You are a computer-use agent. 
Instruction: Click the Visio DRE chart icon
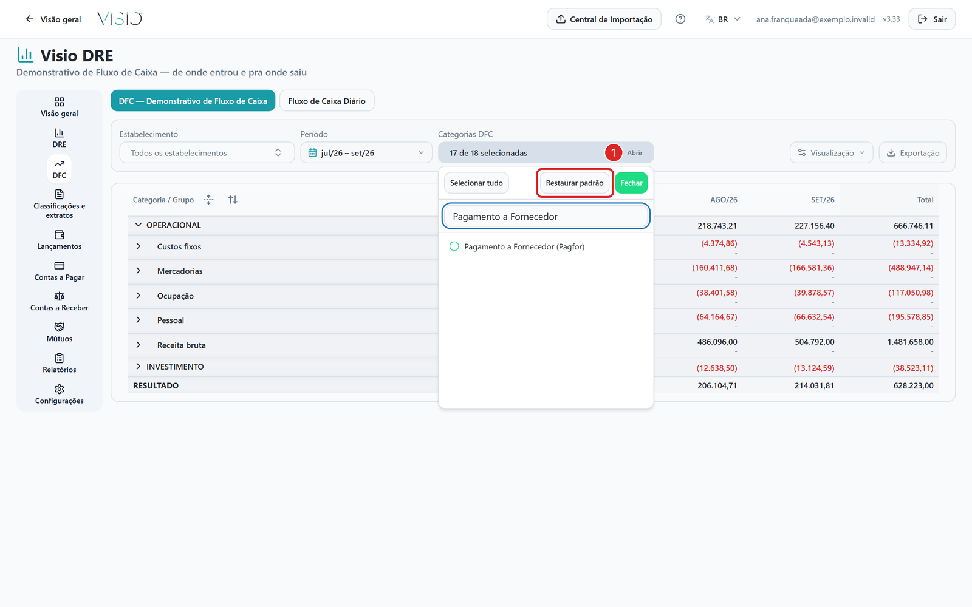tap(25, 55)
